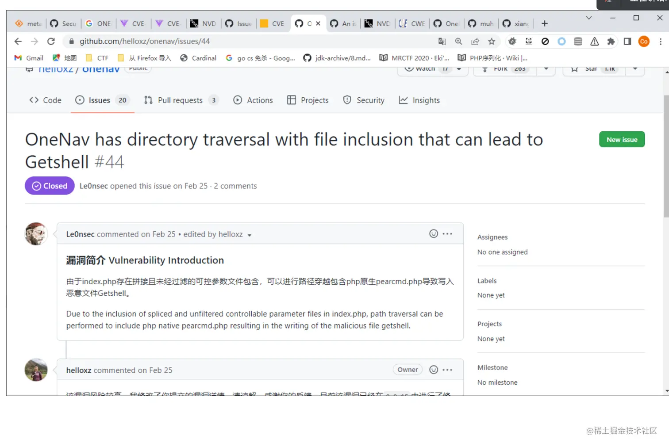
Task: Open the extensions puzzle piece icon
Action: point(611,41)
